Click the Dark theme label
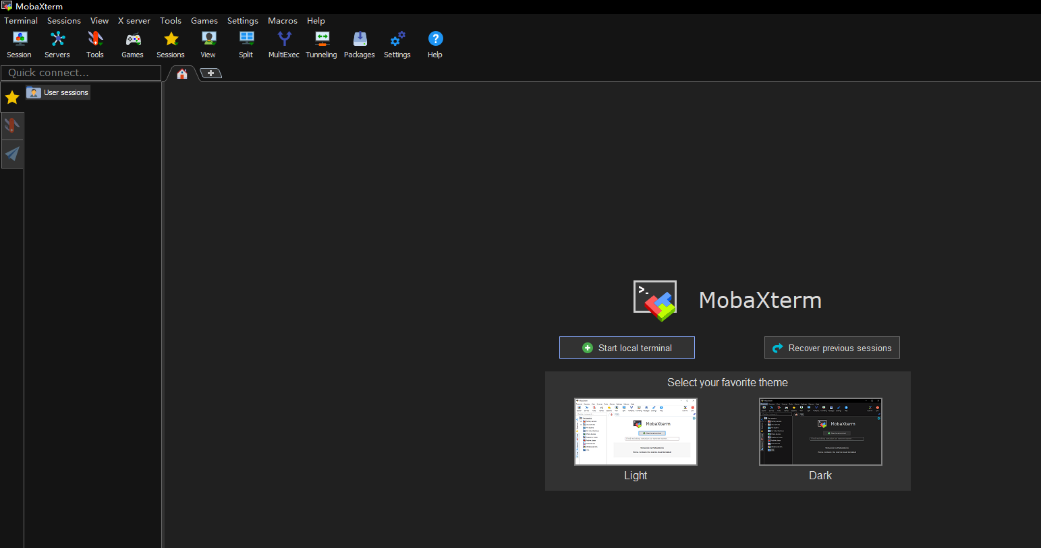The height and width of the screenshot is (548, 1041). coord(820,475)
